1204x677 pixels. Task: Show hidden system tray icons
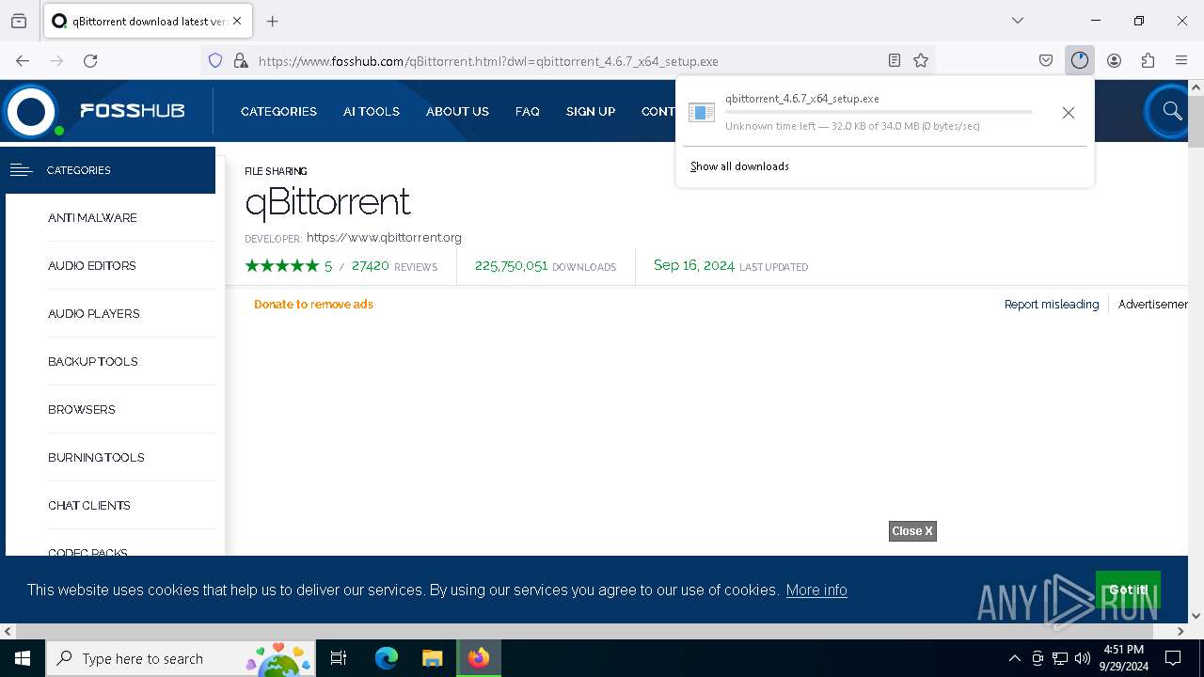click(1014, 658)
